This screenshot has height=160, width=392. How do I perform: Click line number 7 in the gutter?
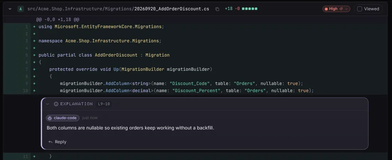tap(26, 69)
